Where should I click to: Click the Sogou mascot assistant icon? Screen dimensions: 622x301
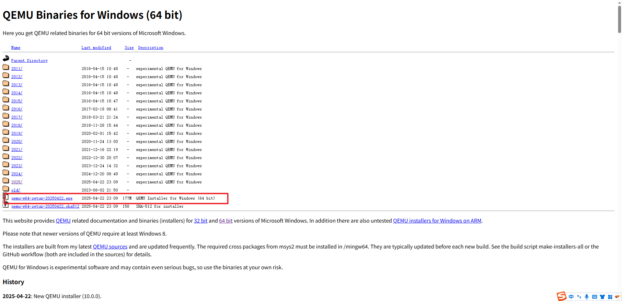[618, 297]
